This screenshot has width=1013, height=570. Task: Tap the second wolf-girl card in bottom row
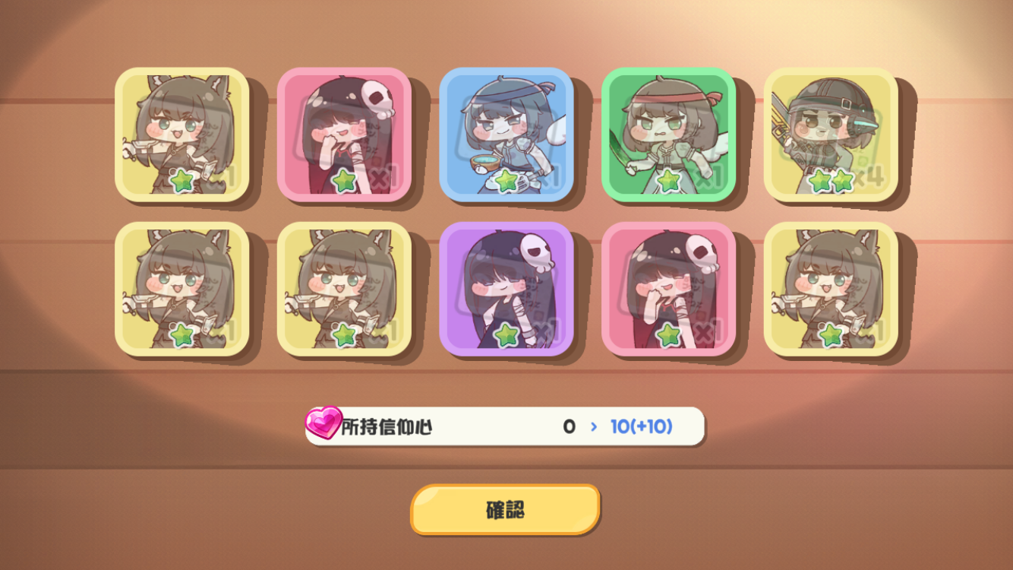tap(344, 290)
